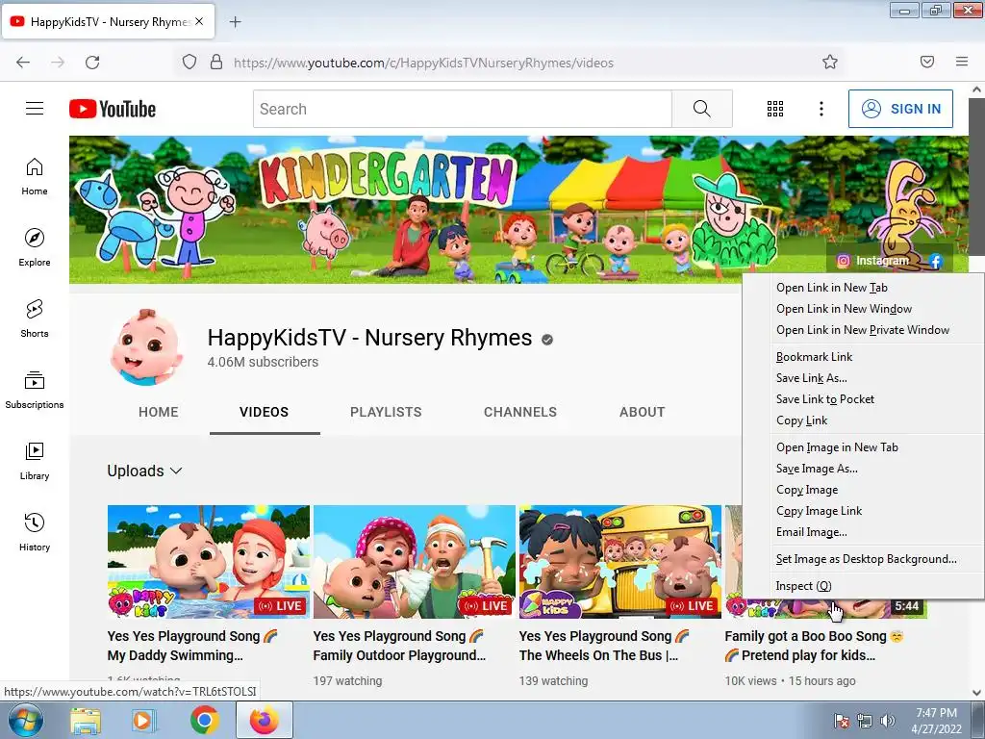Open the YouTube apps grid icon
Screen dimensions: 985x739
click(775, 109)
